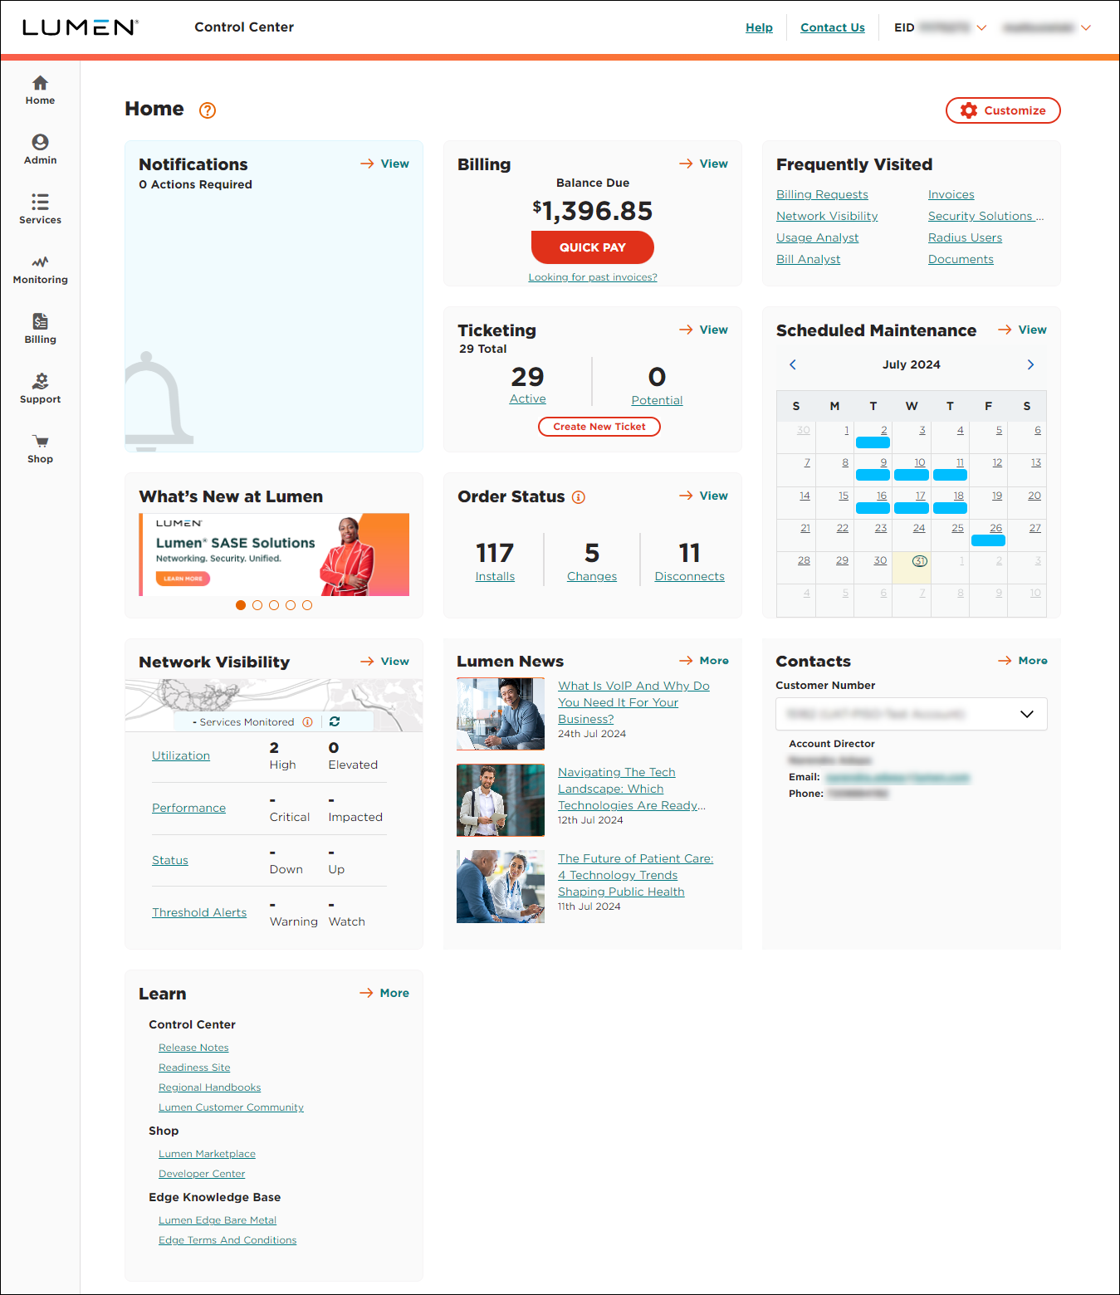The width and height of the screenshot is (1120, 1295).
Task: Click Create New Ticket button
Action: (x=599, y=427)
